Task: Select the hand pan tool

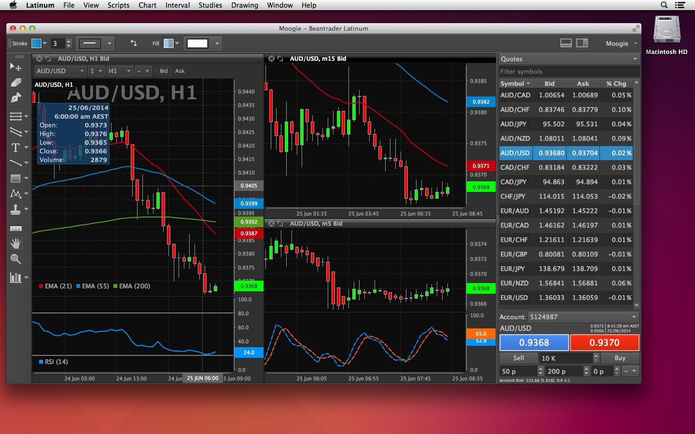Action: (x=15, y=244)
